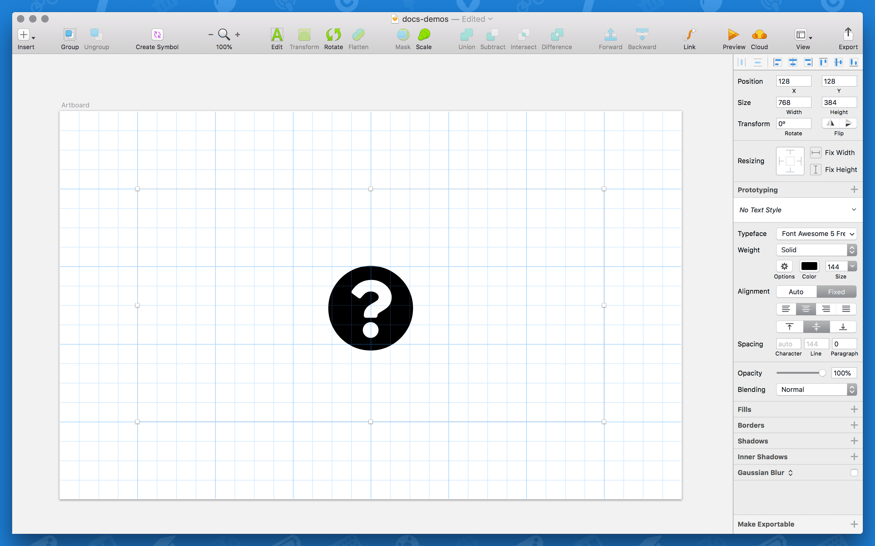This screenshot has height=546, width=875.
Task: Drag the Opacity percentage slider
Action: [822, 373]
